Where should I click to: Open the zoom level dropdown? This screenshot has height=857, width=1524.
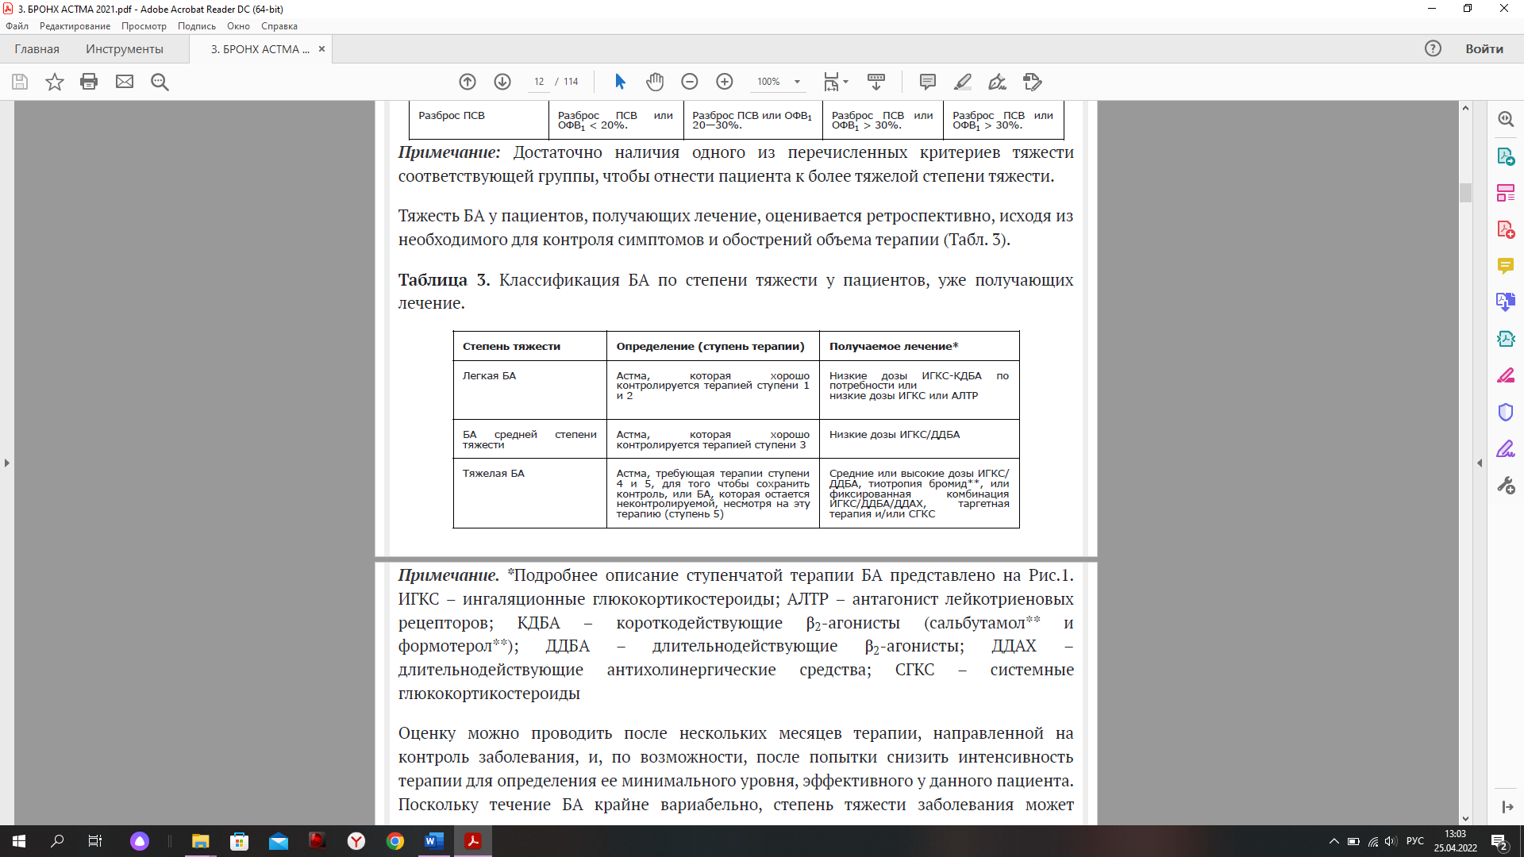[797, 82]
